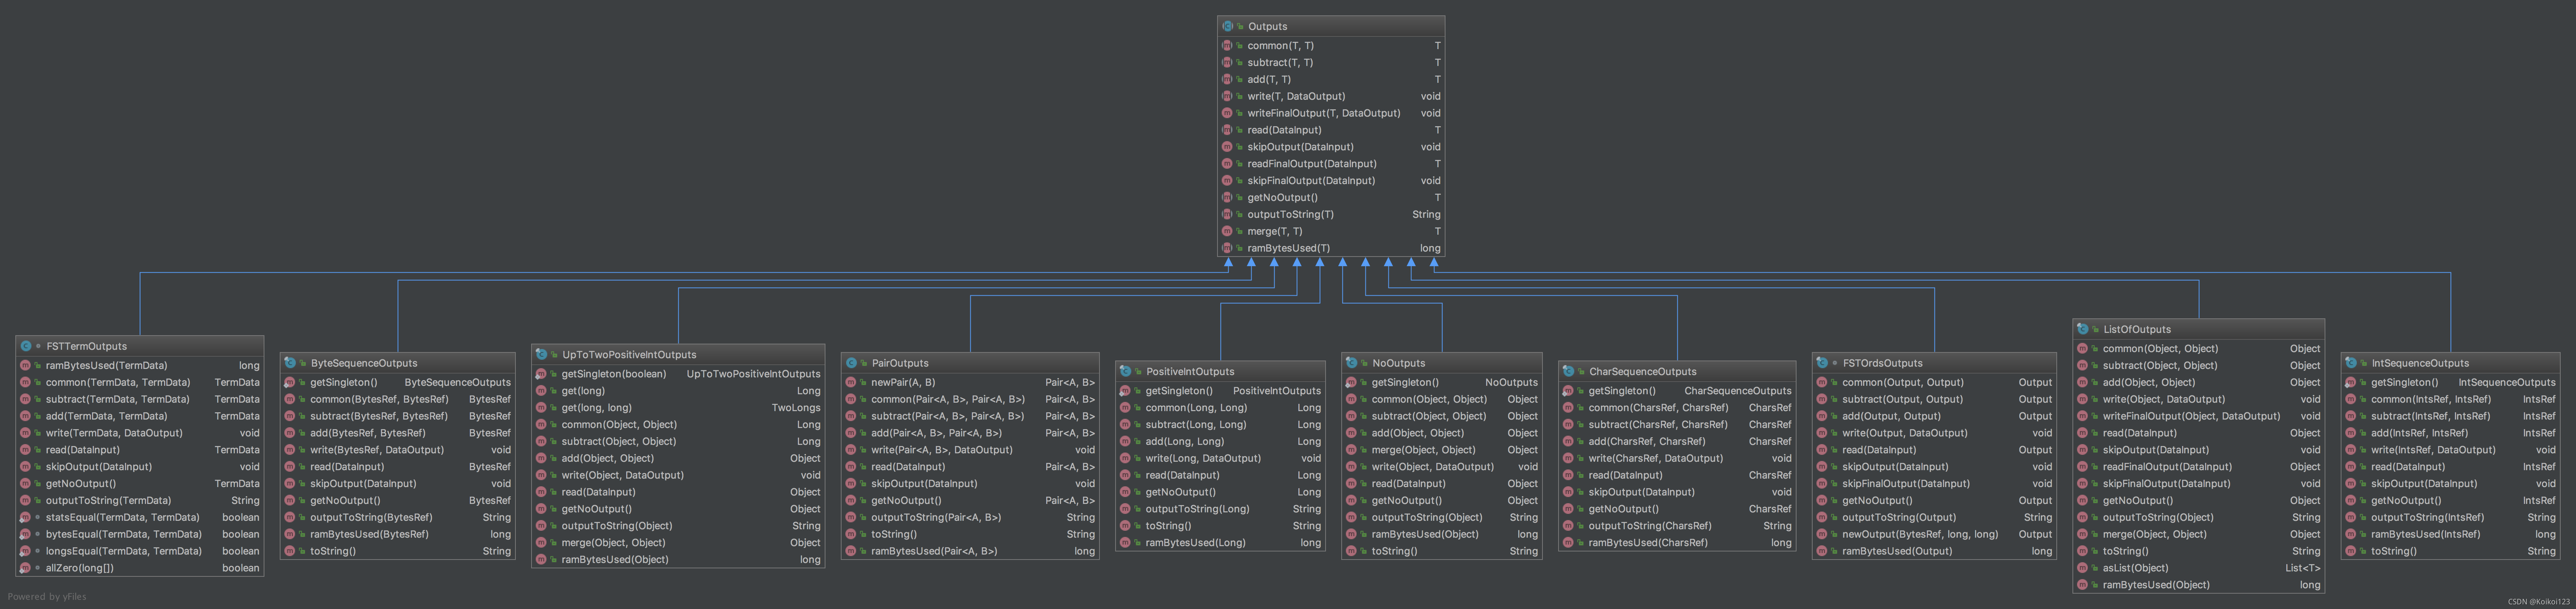Click the PairOutputs class icon

pos(851,363)
